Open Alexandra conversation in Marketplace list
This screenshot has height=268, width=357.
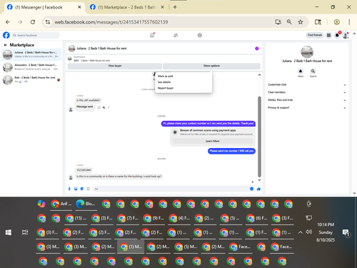click(31, 67)
